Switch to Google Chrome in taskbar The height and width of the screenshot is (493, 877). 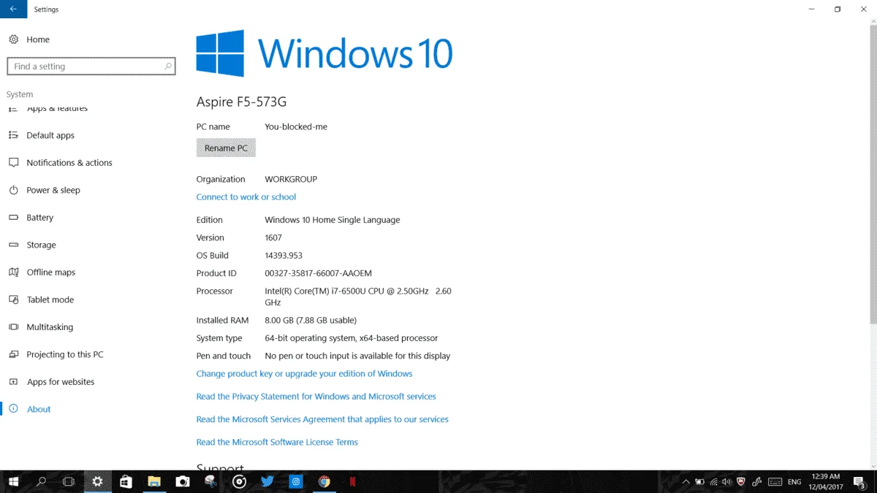(x=324, y=481)
